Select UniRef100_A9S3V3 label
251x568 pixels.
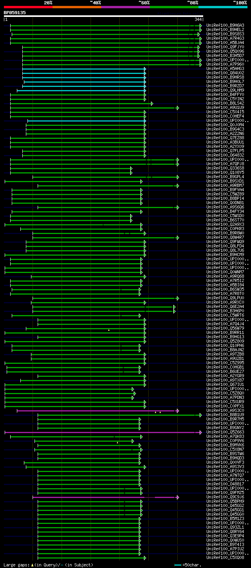(x=225, y=467)
